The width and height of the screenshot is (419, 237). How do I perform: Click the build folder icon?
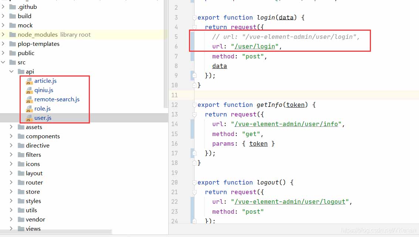tap(13, 16)
